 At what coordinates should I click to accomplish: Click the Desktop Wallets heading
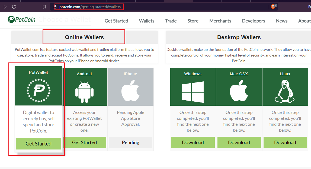coord(239,37)
